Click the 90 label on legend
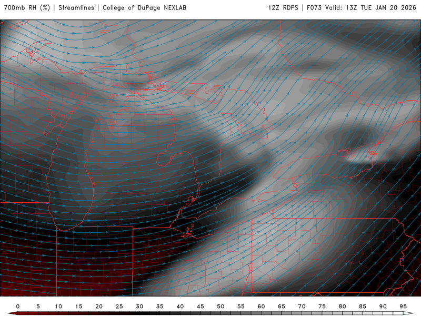Image resolution: width=421 pixels, height=316 pixels. point(383,307)
